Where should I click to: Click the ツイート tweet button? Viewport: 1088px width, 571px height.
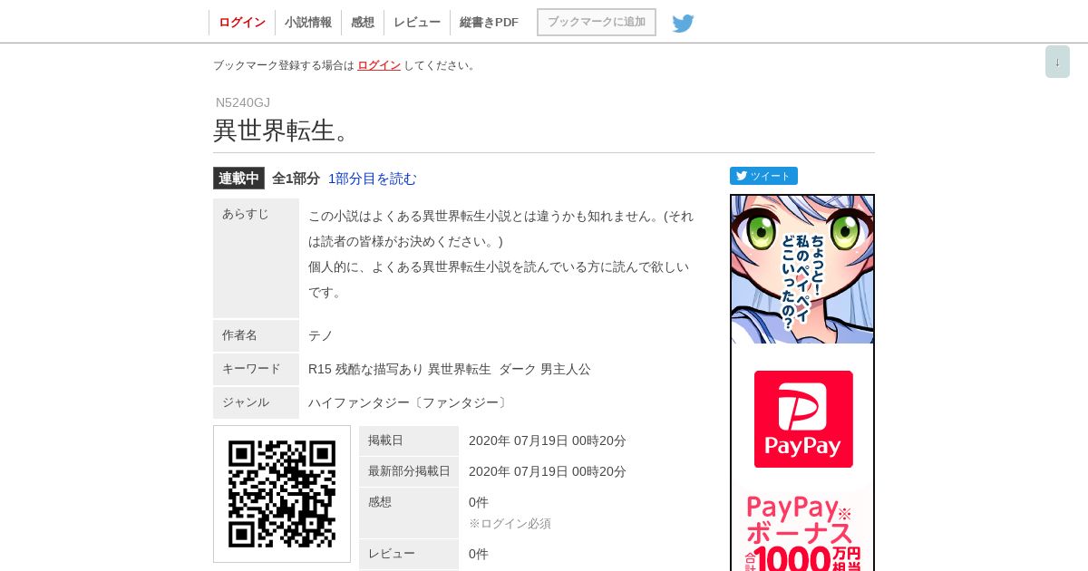click(x=763, y=176)
